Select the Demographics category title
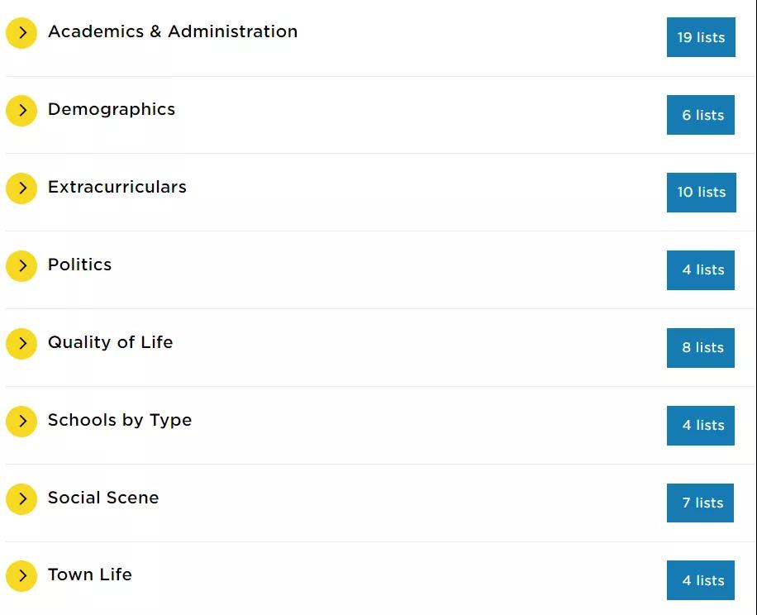This screenshot has height=615, width=757. click(112, 109)
